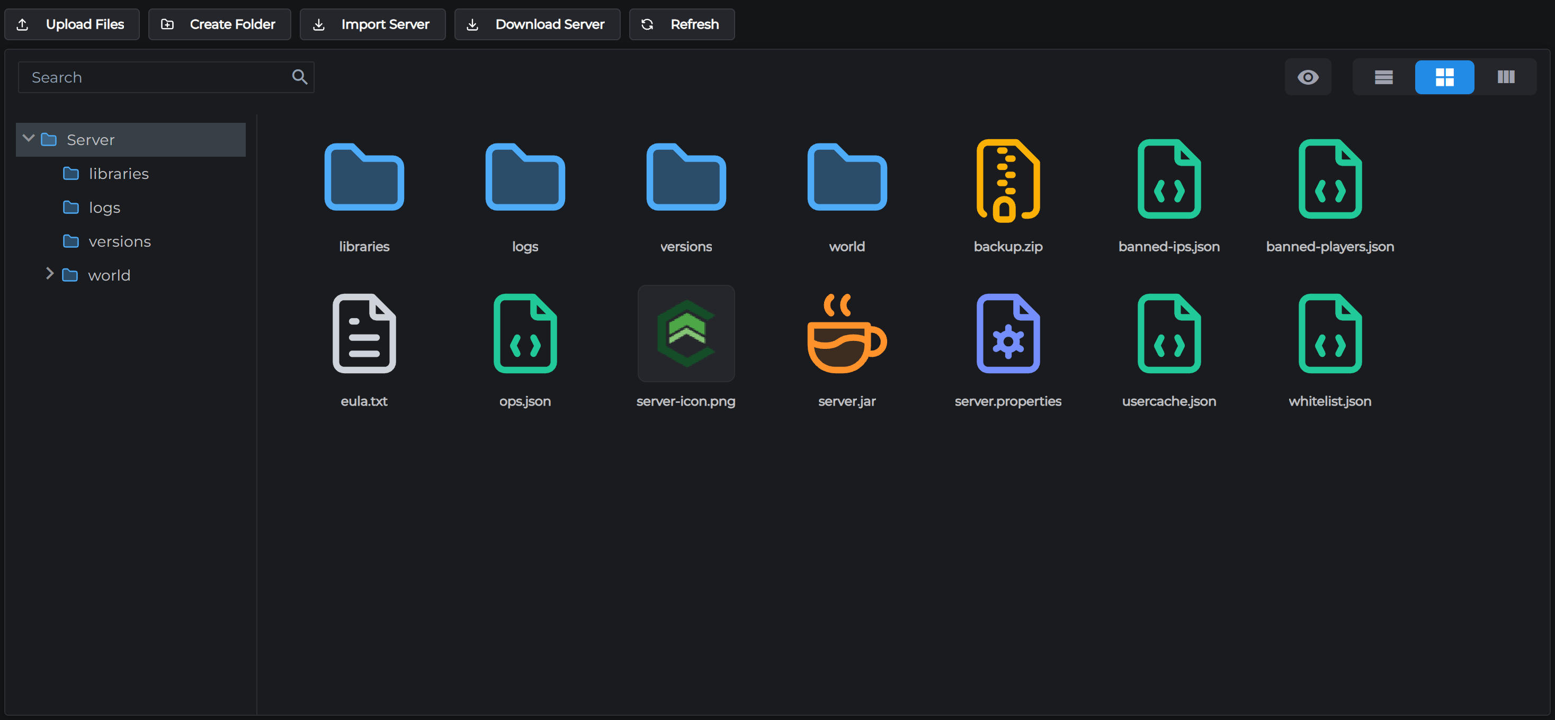The image size is (1555, 720).
Task: Select versions in sidebar tree
Action: (130, 241)
